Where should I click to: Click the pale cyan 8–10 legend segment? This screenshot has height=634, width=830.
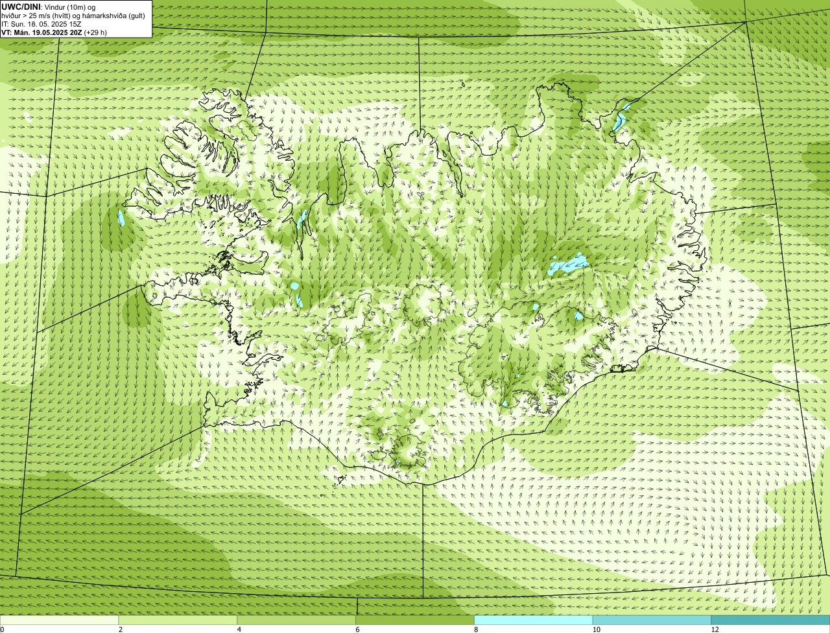tap(534, 620)
